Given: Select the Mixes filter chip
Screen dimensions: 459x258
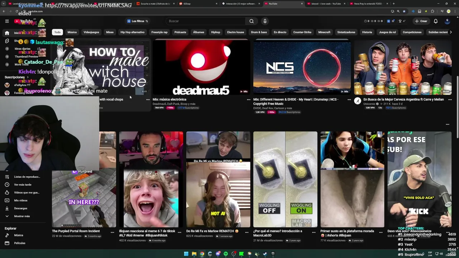Looking at the screenshot, I should 110,32.
